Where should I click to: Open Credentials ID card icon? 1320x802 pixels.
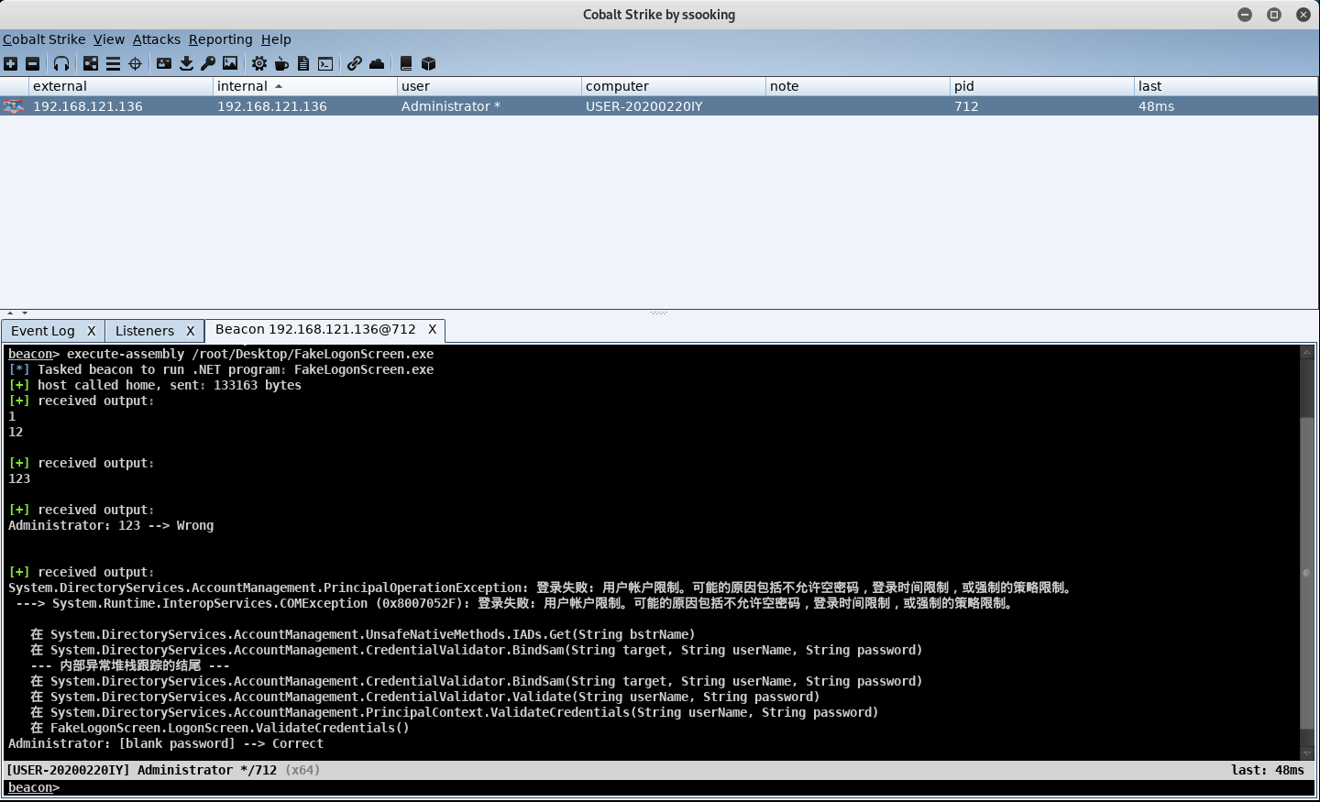point(164,63)
